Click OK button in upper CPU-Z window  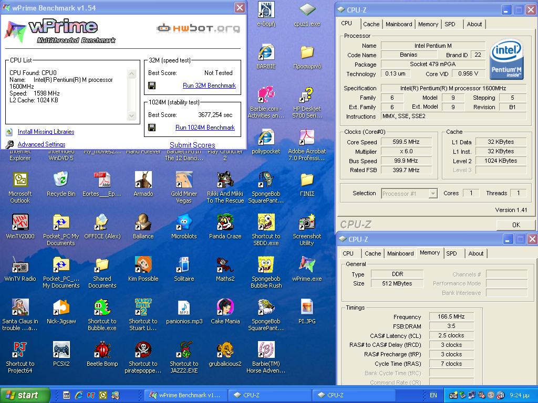pyautogui.click(x=516, y=225)
